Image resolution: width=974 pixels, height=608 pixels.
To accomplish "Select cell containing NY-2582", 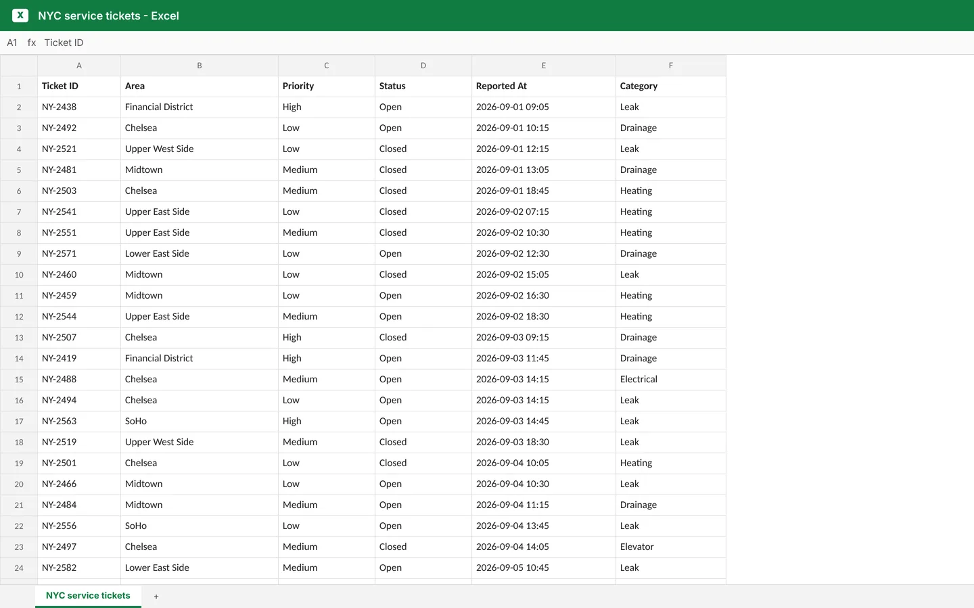I will [79, 568].
